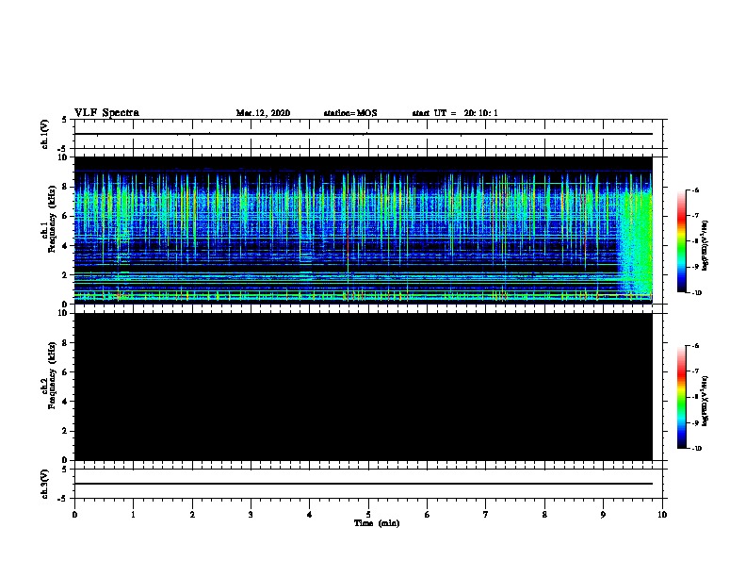Image resolution: width=746 pixels, height=577 pixels.
Task: Click the "-6" value on ch.1 color bar
Action: tap(695, 190)
